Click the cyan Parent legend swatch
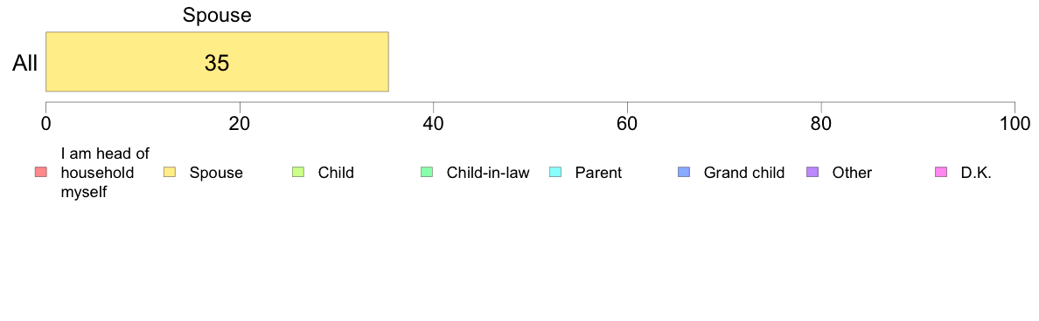The width and height of the screenshot is (1039, 321). pos(555,173)
